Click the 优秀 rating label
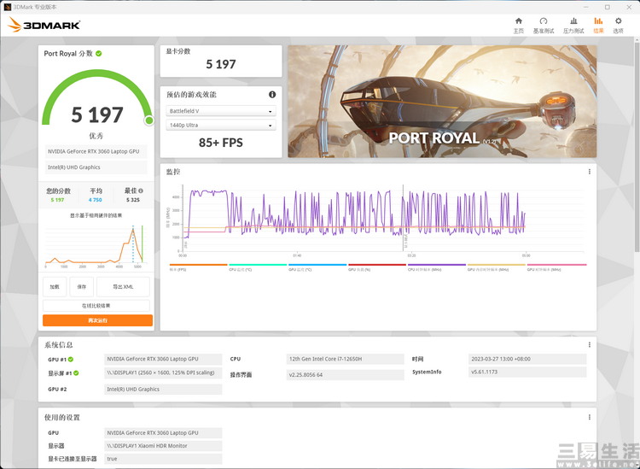Viewport: 640px width, 469px height. tap(96, 136)
